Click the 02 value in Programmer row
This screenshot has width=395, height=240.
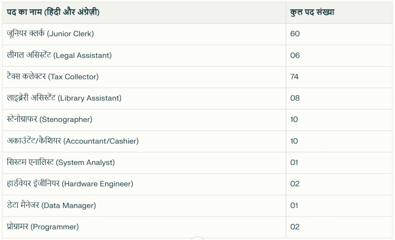tap(295, 227)
